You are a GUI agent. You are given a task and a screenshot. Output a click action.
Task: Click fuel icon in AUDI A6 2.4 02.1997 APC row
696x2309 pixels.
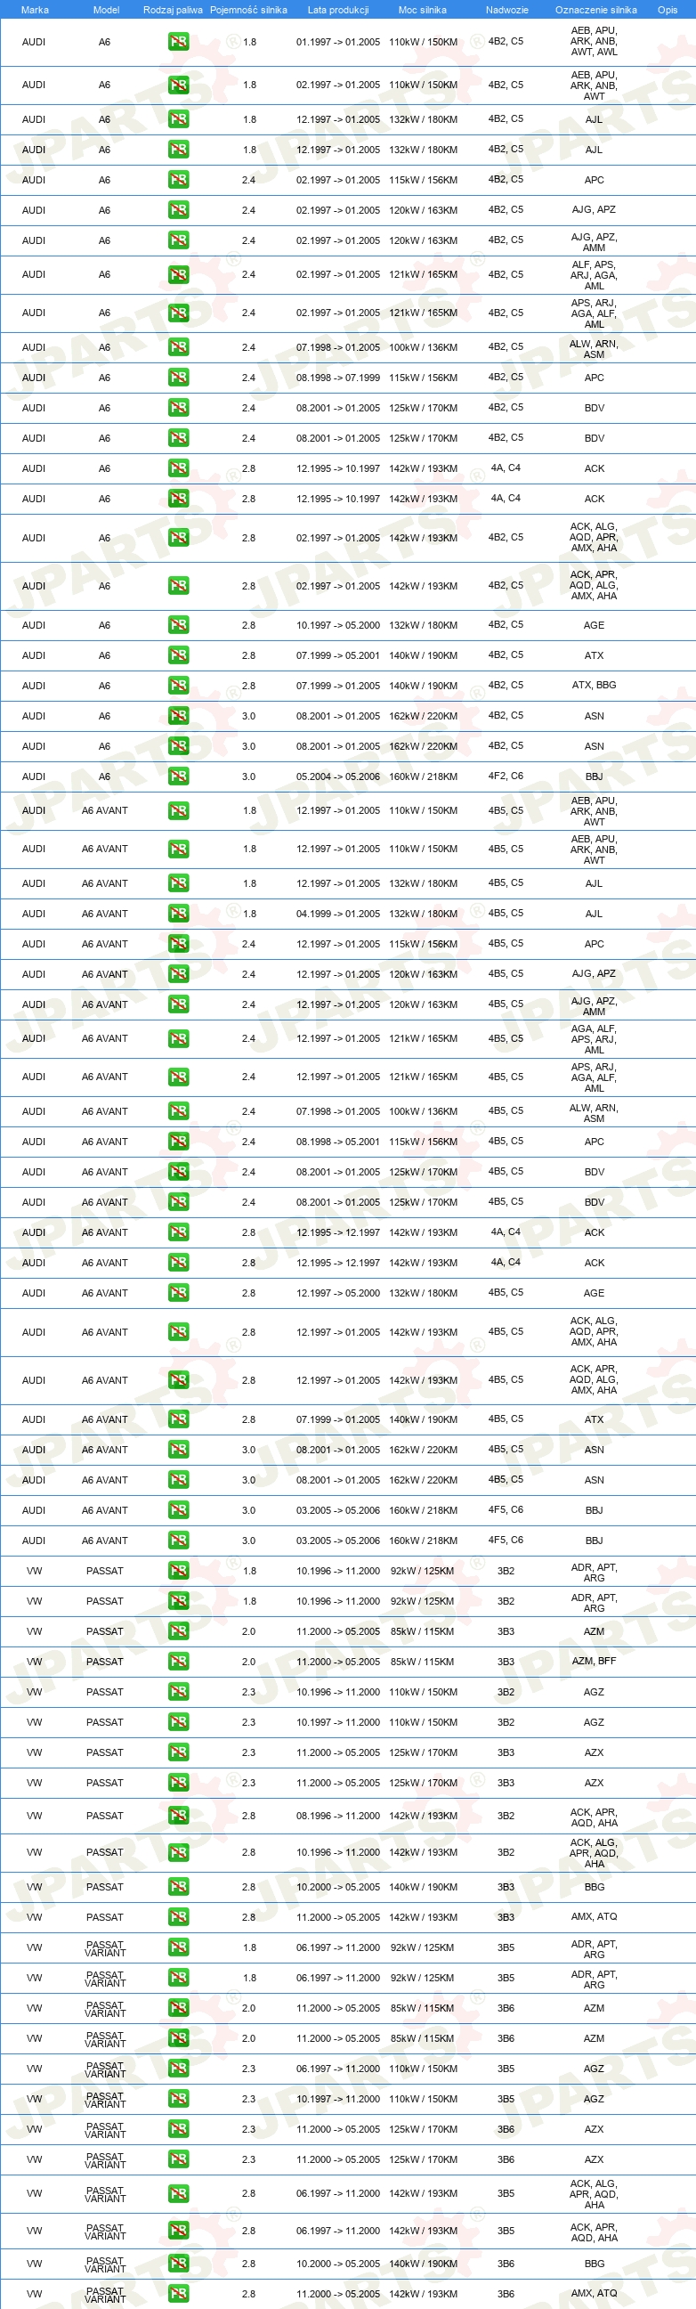(x=178, y=180)
